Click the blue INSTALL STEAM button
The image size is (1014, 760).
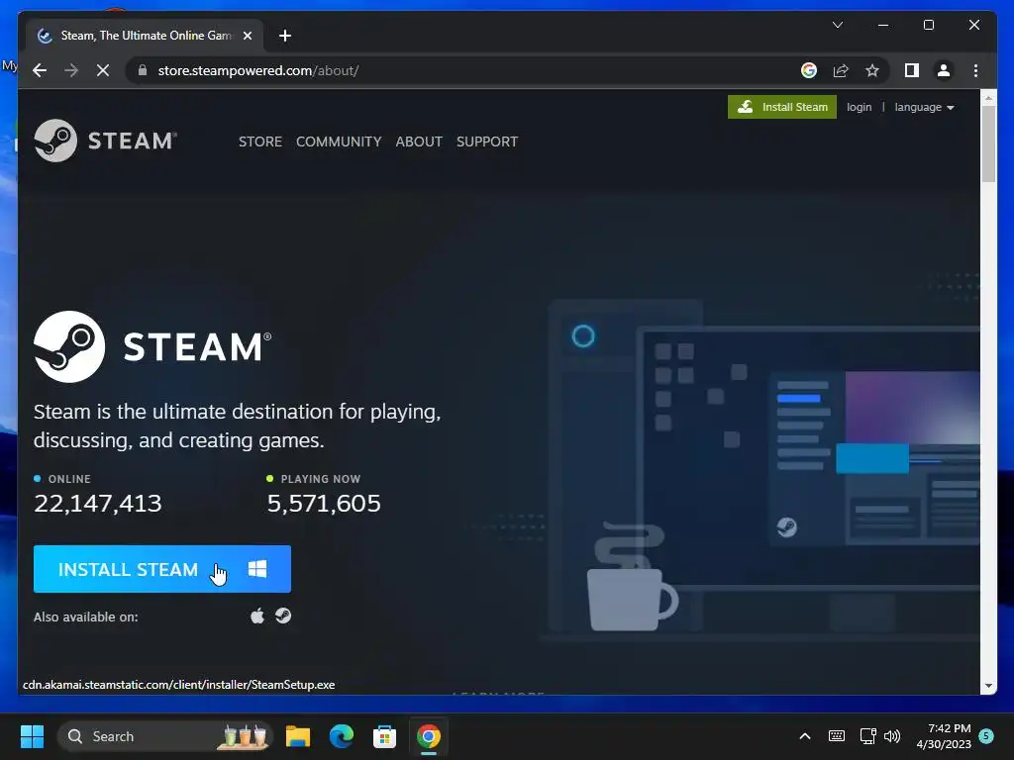tap(162, 569)
